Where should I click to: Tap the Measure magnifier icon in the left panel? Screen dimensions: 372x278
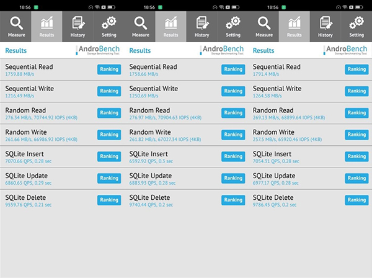[15, 23]
